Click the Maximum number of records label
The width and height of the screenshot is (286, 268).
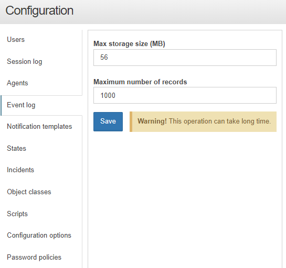(x=140, y=82)
